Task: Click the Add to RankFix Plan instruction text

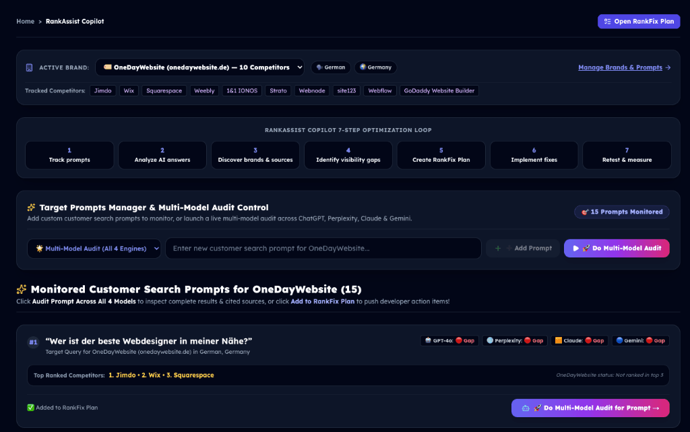Action: 323,301
